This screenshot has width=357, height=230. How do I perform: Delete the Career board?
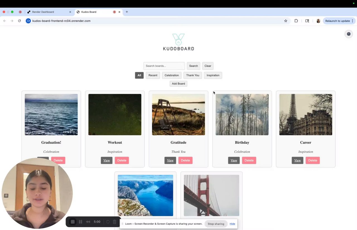312,160
